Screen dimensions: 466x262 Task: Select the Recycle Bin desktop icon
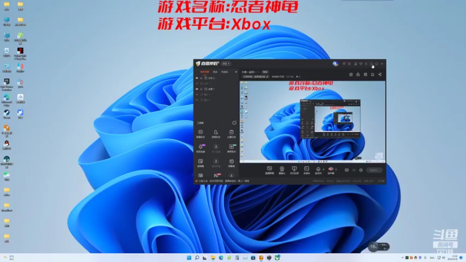click(x=6, y=52)
